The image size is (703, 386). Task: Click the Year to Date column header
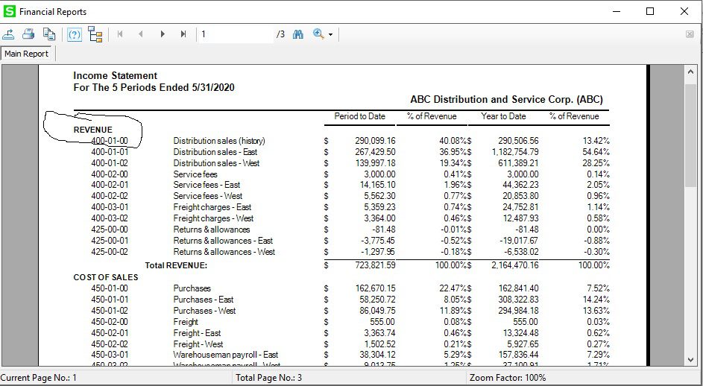tap(503, 116)
